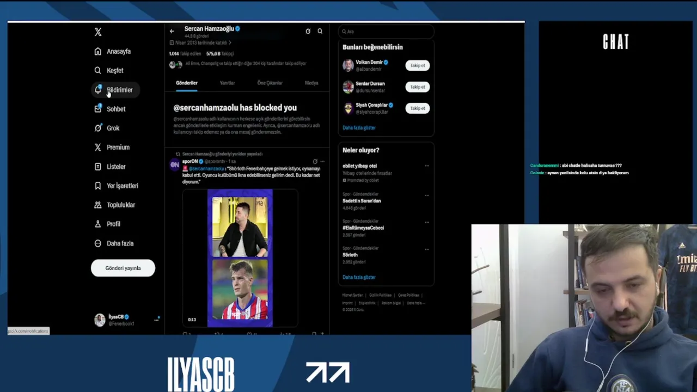Open obilet yılbaşı otel promoted trend
The height and width of the screenshot is (392, 697).
359,166
